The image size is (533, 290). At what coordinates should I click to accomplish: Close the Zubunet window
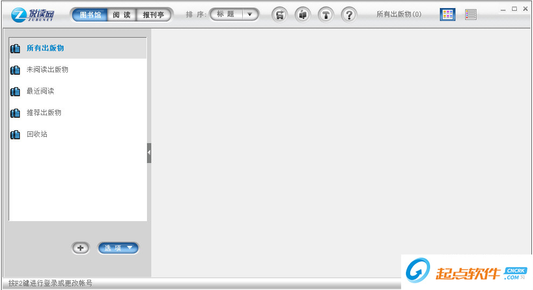tap(525, 9)
